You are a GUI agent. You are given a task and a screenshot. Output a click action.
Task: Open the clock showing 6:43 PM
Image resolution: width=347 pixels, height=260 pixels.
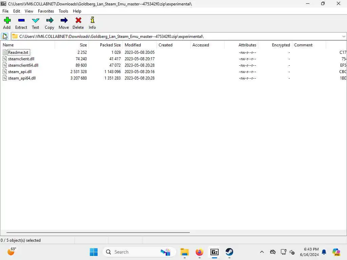pyautogui.click(x=309, y=252)
